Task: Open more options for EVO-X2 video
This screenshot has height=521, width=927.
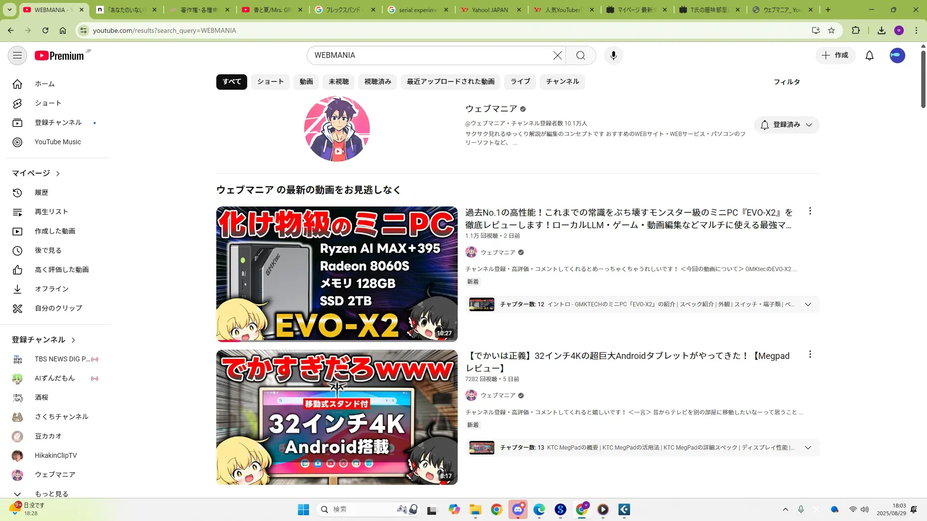Action: pyautogui.click(x=810, y=211)
